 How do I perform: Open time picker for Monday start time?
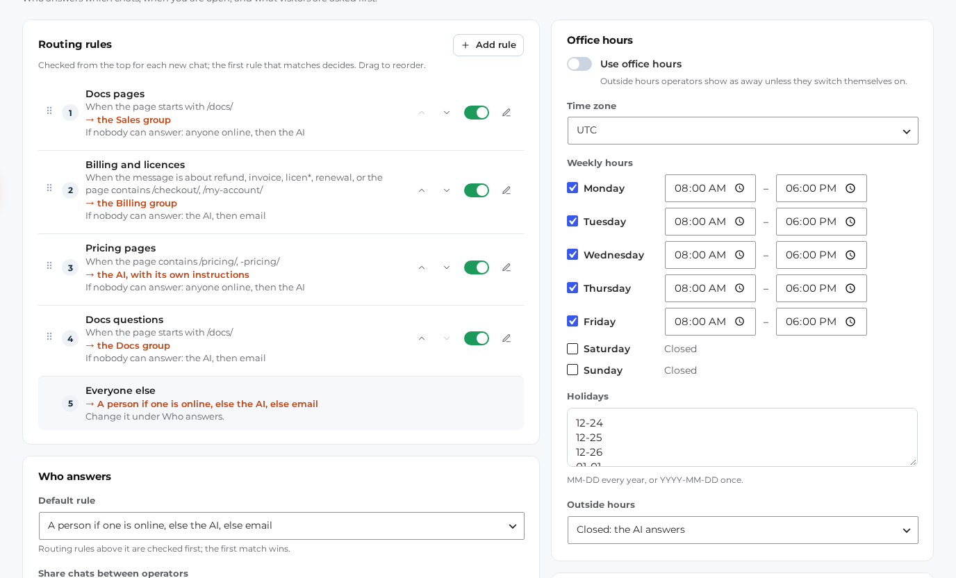(739, 188)
